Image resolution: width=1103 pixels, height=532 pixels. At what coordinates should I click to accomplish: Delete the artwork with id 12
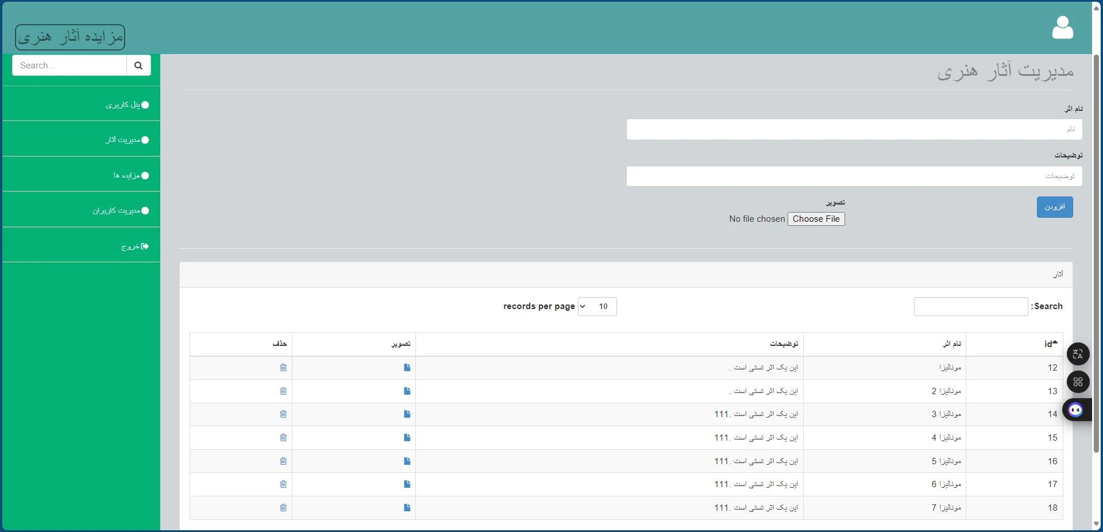pyautogui.click(x=283, y=368)
